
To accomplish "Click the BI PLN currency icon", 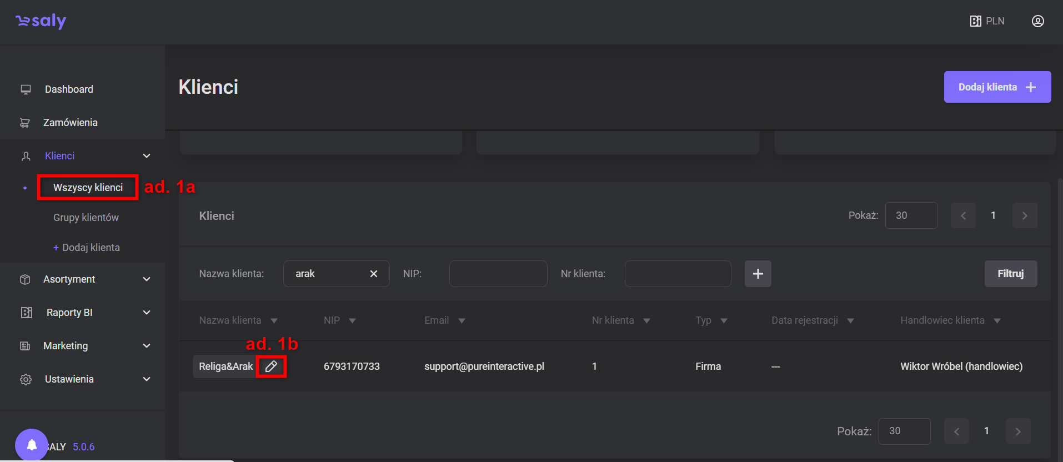I will tap(987, 21).
